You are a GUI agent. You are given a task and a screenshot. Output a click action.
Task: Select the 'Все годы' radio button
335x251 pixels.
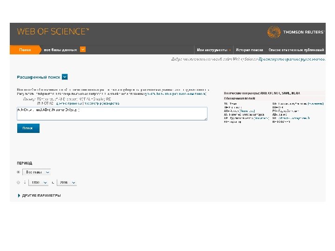tap(18, 172)
